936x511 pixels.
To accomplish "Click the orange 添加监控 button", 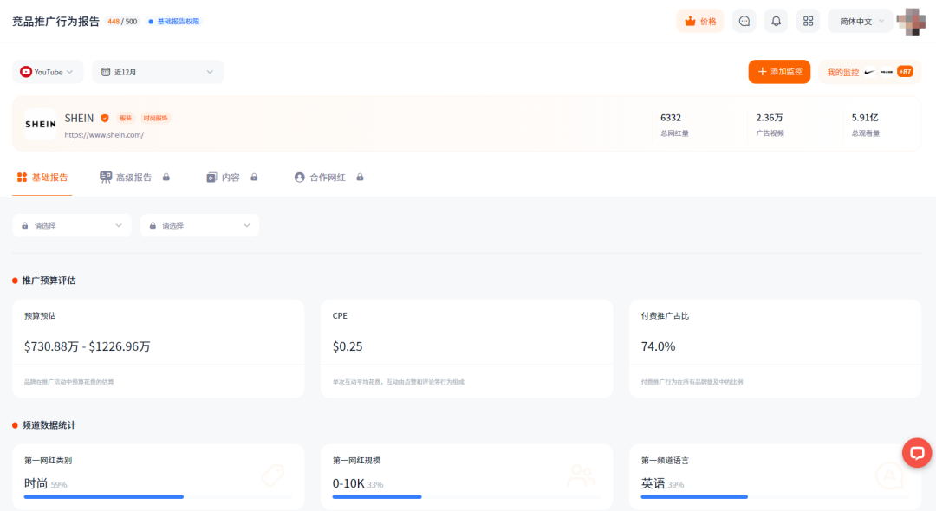I will pos(779,72).
